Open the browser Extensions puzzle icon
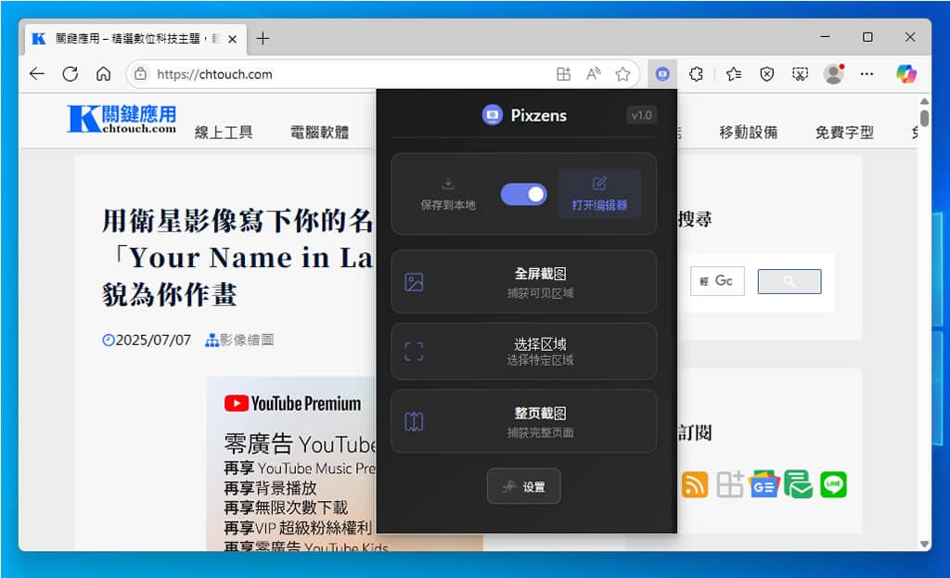 click(x=696, y=74)
